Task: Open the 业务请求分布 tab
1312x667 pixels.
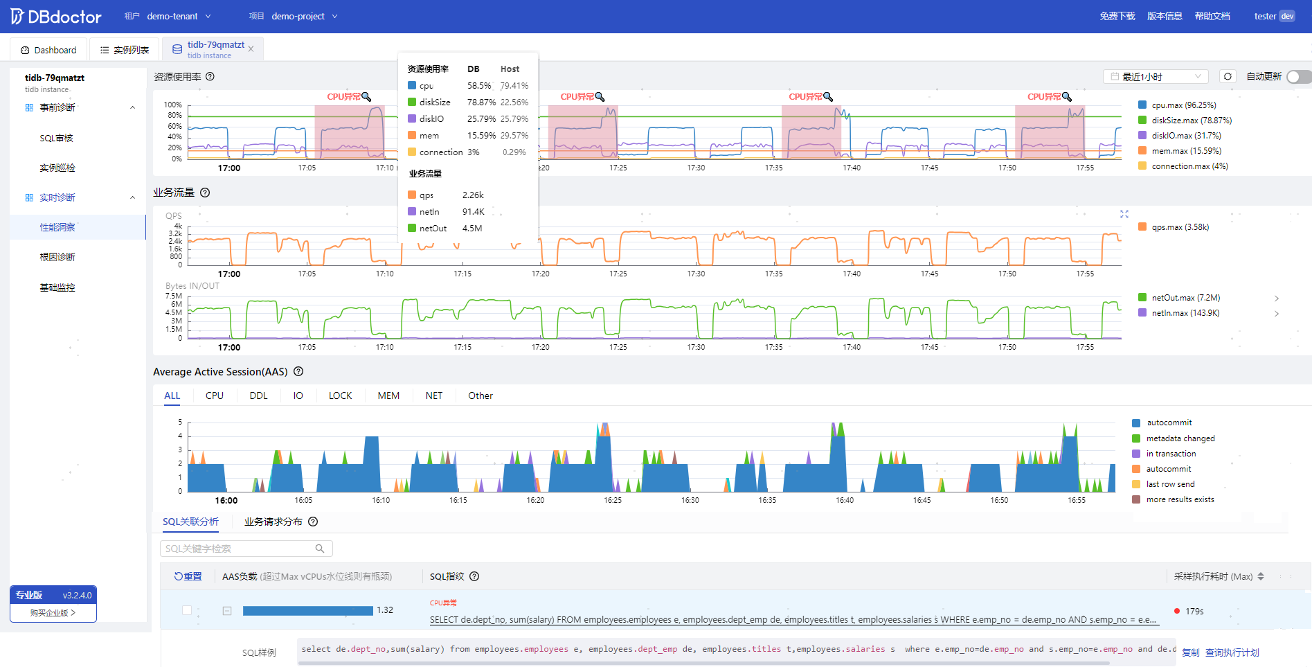Action: point(273,522)
